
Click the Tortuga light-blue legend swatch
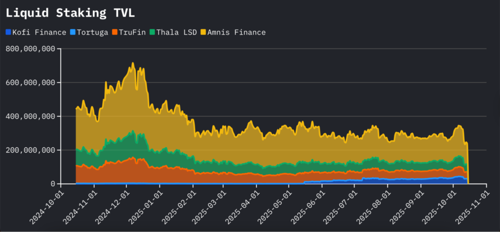tap(72, 32)
